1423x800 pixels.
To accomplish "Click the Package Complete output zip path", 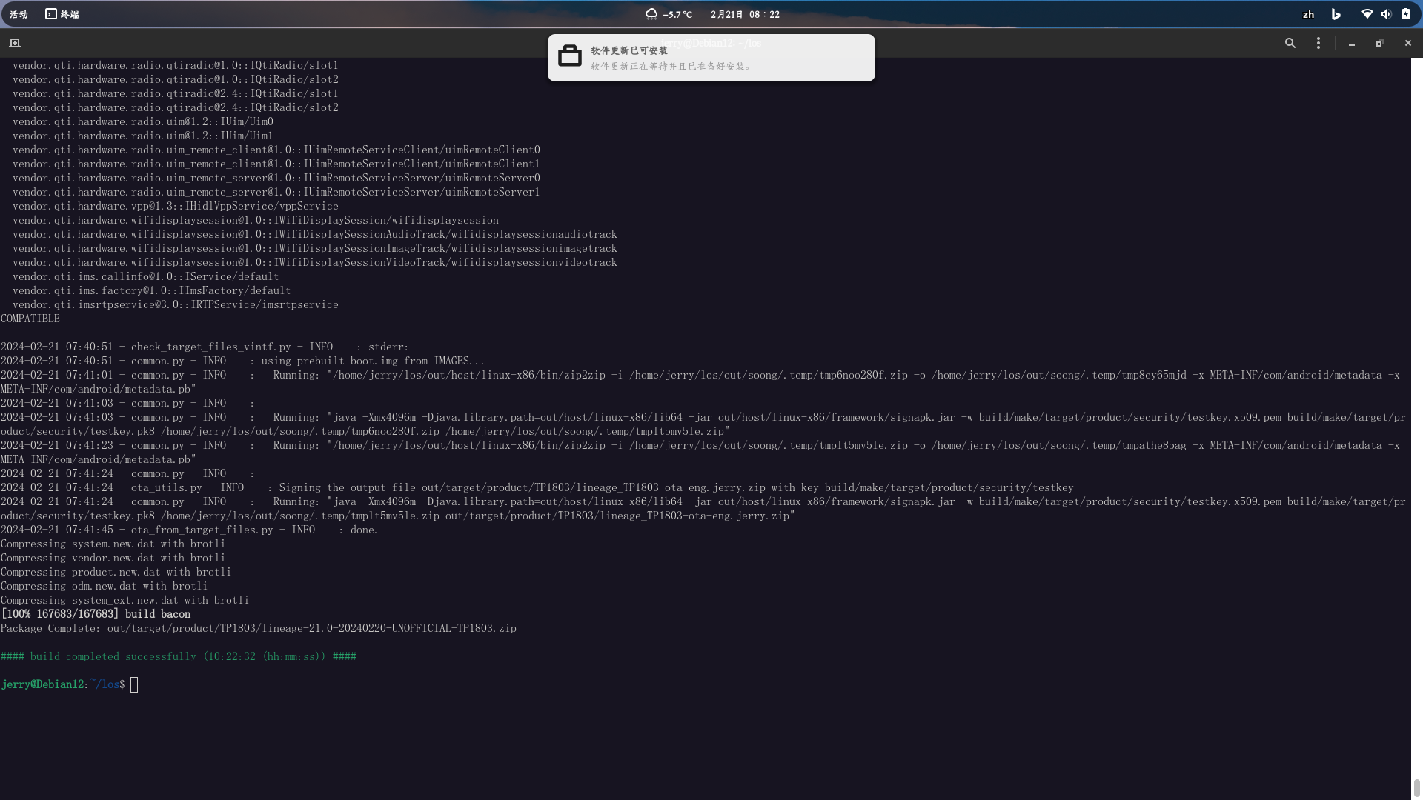I will coord(312,628).
